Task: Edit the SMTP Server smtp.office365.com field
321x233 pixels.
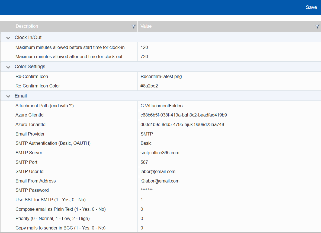Action: 160,153
